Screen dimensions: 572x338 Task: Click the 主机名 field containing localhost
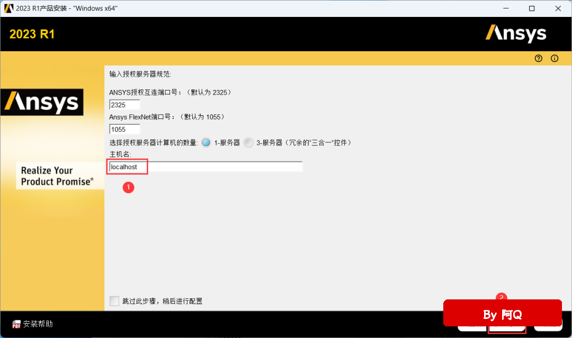[205, 167]
